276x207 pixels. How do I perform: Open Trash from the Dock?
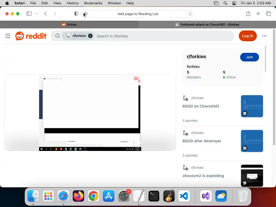243,196
